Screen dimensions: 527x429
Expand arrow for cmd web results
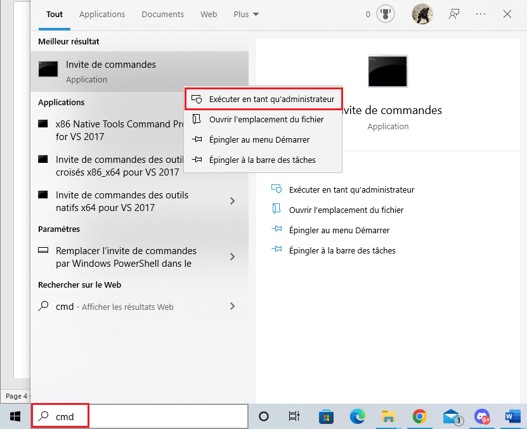(232, 306)
